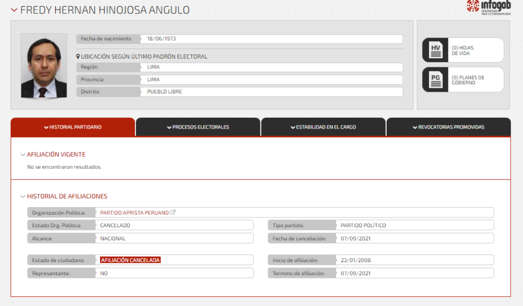The width and height of the screenshot is (523, 306).
Task: Click the Distrito field showing Pueblo Libre
Action: [271, 92]
